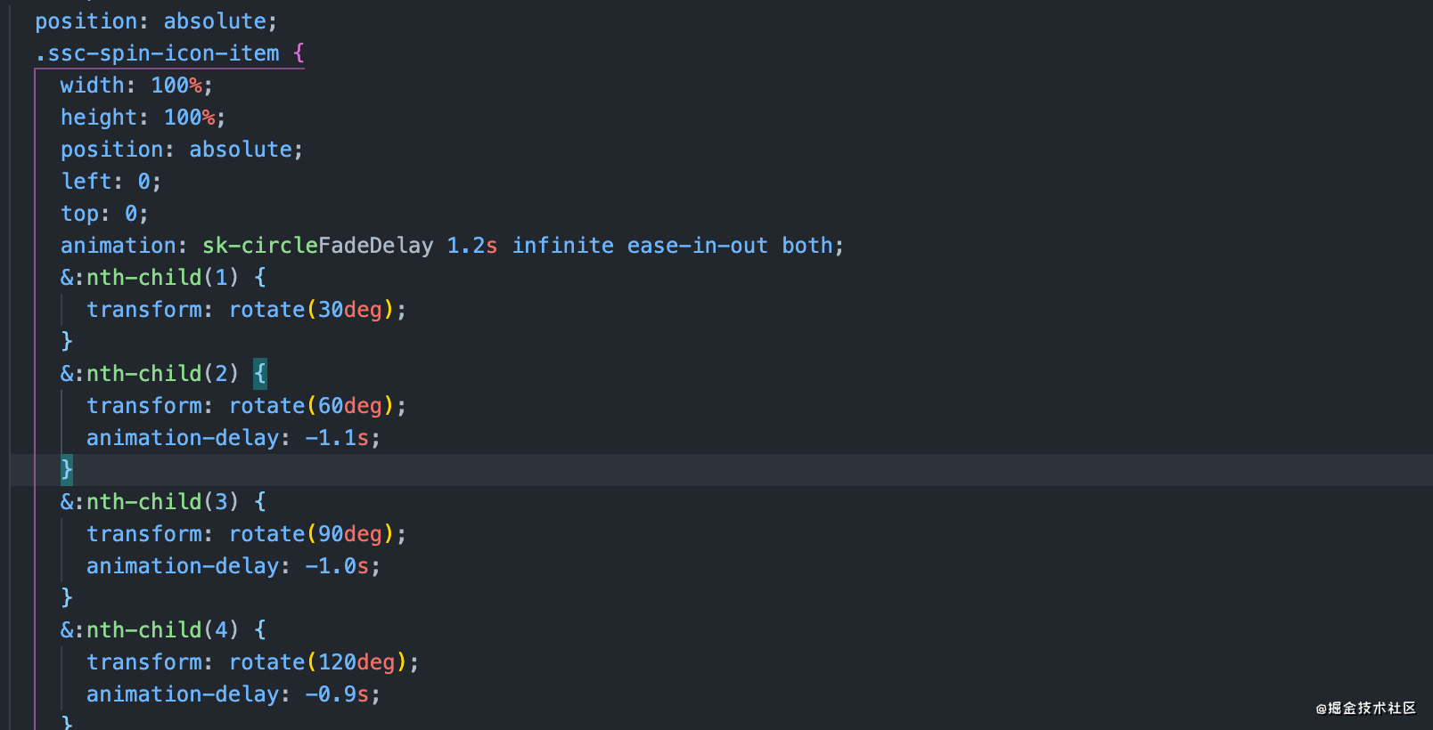The height and width of the screenshot is (730, 1433).
Task: Click the rotate(60deg) value
Action: pos(312,406)
